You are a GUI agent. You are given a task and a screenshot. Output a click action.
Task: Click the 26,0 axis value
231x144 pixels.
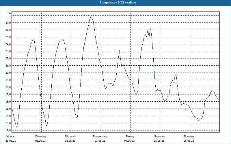[x=8, y=30]
